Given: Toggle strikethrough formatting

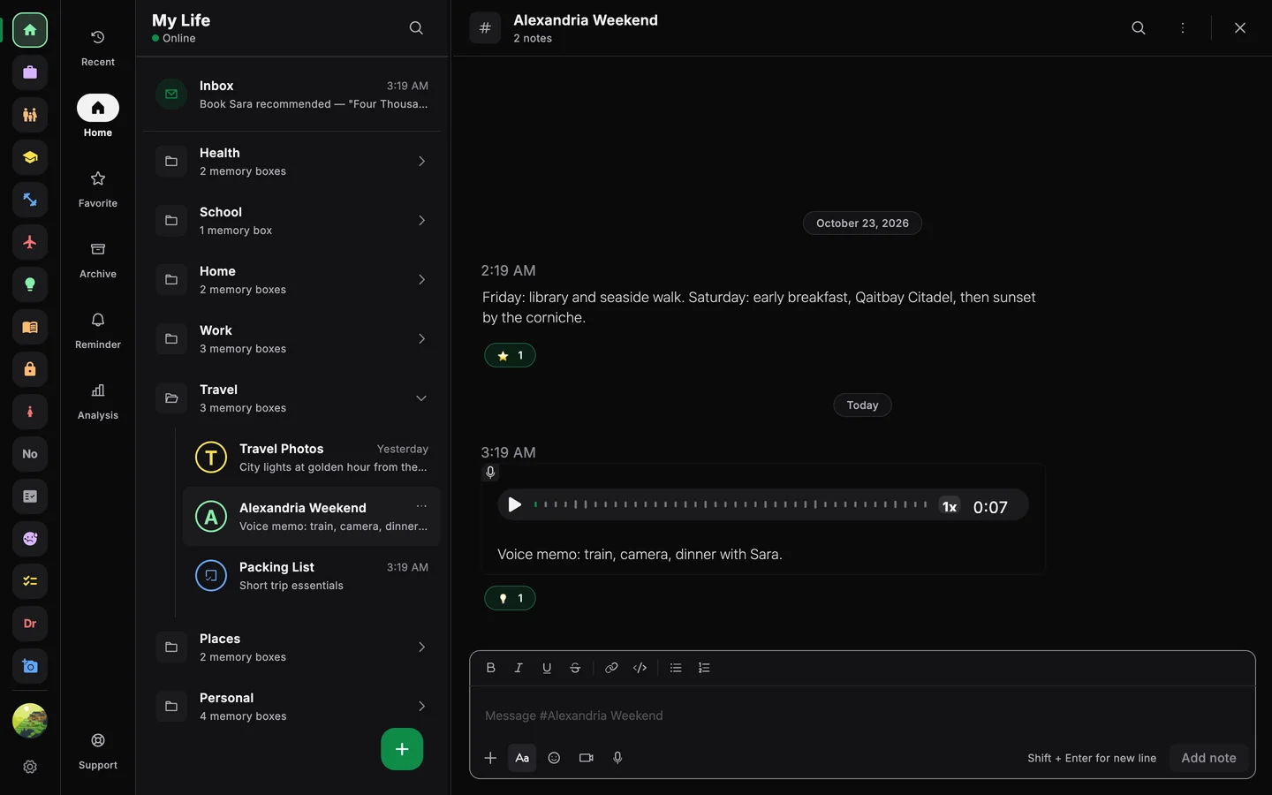Looking at the screenshot, I should coord(575,668).
